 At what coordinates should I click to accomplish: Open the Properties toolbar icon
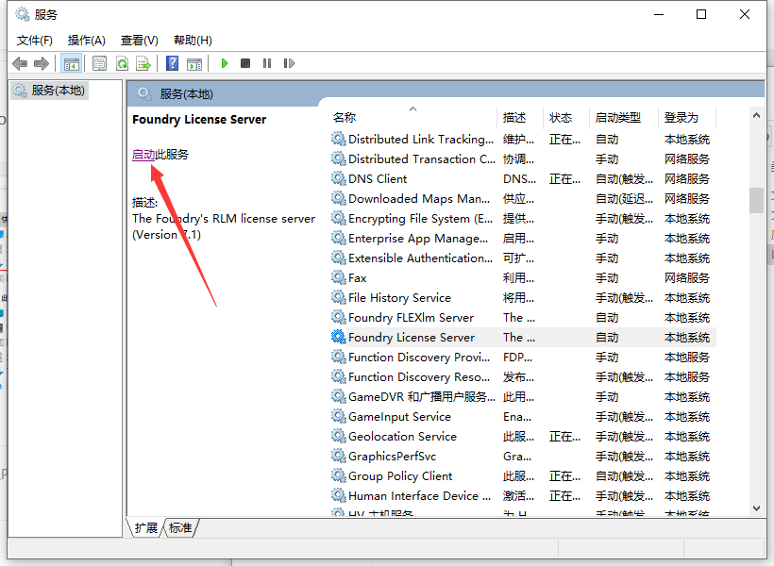(99, 63)
